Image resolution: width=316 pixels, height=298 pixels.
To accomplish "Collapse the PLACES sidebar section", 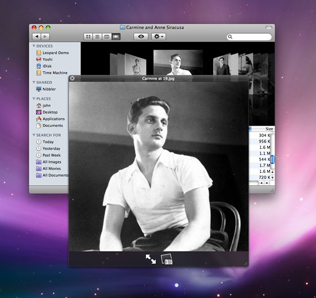I will click(x=34, y=98).
